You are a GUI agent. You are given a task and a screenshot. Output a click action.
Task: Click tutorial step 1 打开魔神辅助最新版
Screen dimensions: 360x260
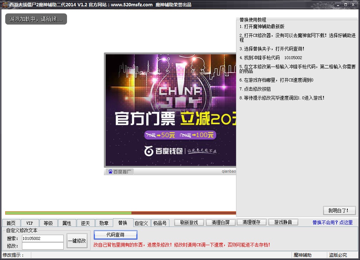coord(262,27)
